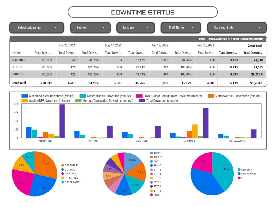The width and height of the screenshot is (276, 207).
Task: Click the ASSEMBLE total downtime purple bar
Action: pyautogui.click(x=206, y=123)
